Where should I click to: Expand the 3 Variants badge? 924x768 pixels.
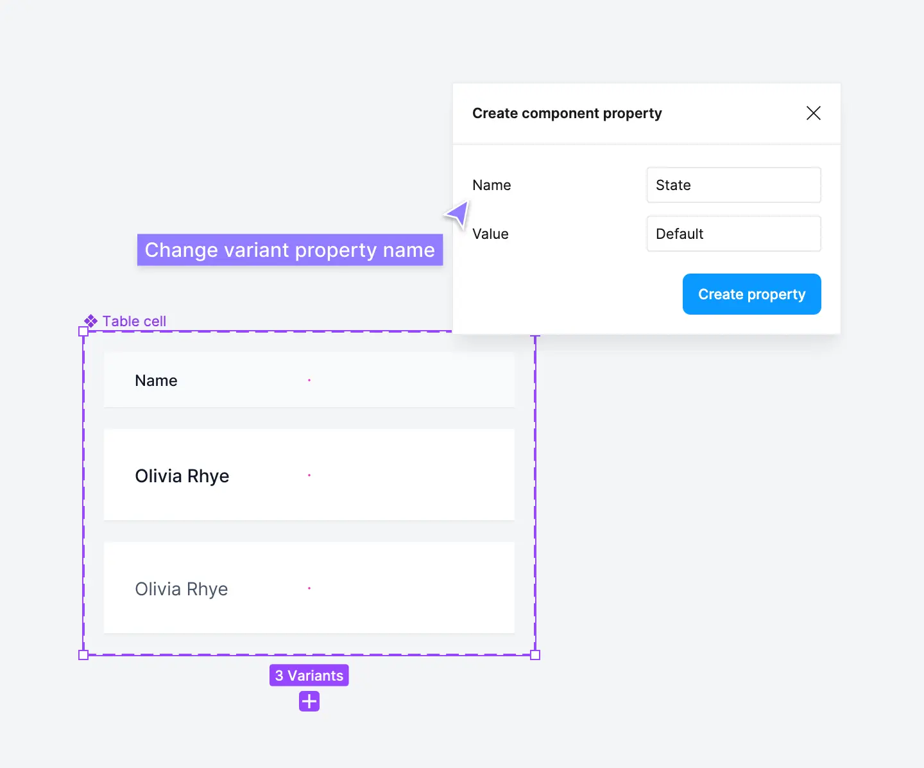[309, 675]
